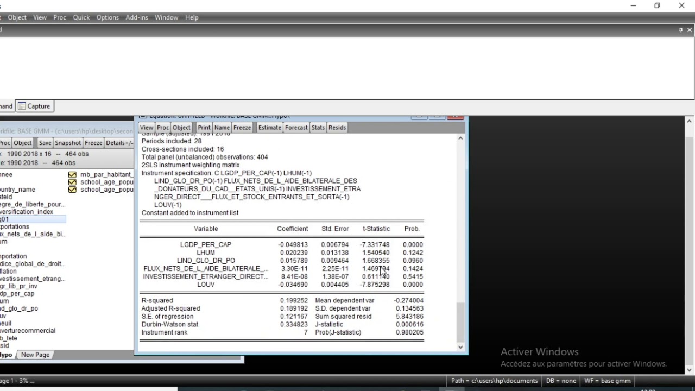The width and height of the screenshot is (695, 391).
Task: Click Proc in the equation window toolbar
Action: [163, 128]
